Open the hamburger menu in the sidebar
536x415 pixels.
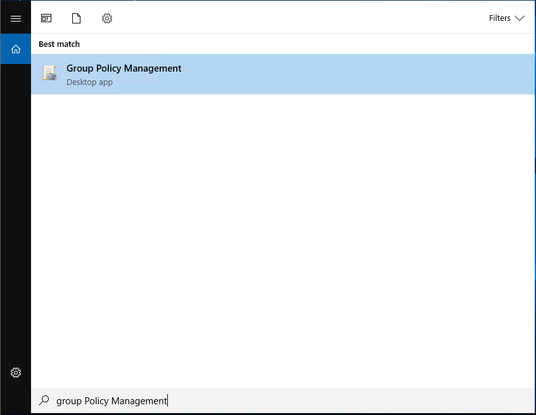[x=16, y=18]
